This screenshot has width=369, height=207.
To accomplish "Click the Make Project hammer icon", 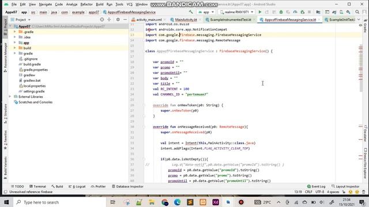I will [x=191, y=11].
